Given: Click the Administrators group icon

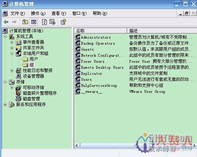Looking at the screenshot, I should [x=78, y=37].
